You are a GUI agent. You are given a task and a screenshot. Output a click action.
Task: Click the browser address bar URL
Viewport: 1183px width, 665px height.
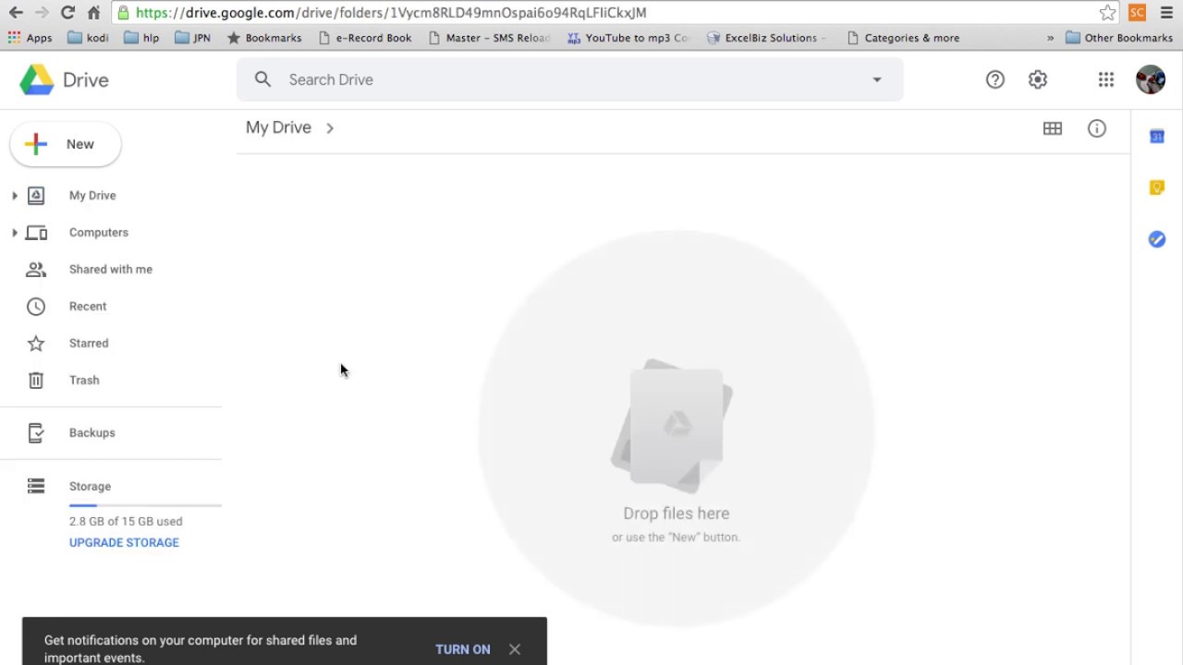coord(391,13)
